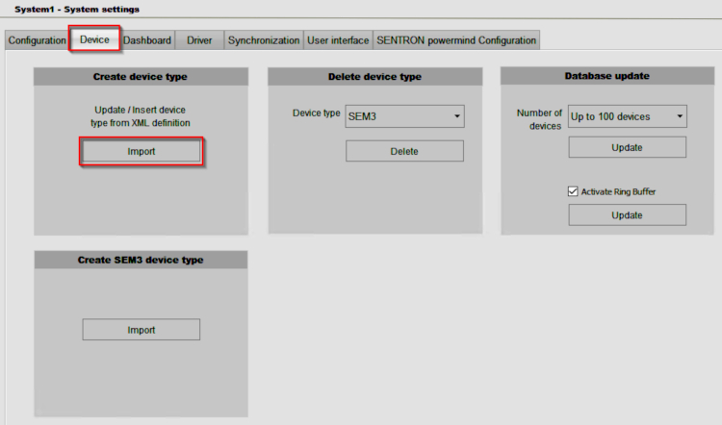Image resolution: width=722 pixels, height=425 pixels.
Task: Open the Device tab
Action: pos(94,39)
